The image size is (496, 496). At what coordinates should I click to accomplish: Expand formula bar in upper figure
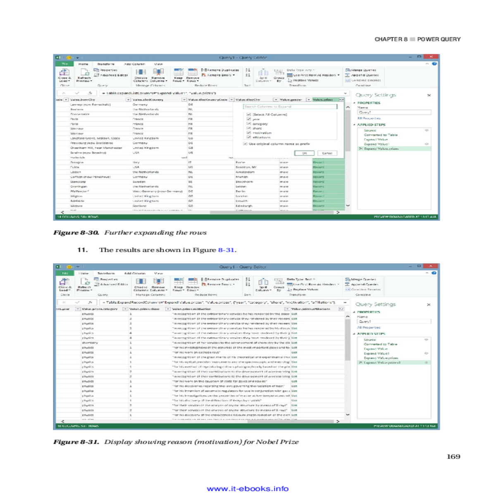(346, 93)
